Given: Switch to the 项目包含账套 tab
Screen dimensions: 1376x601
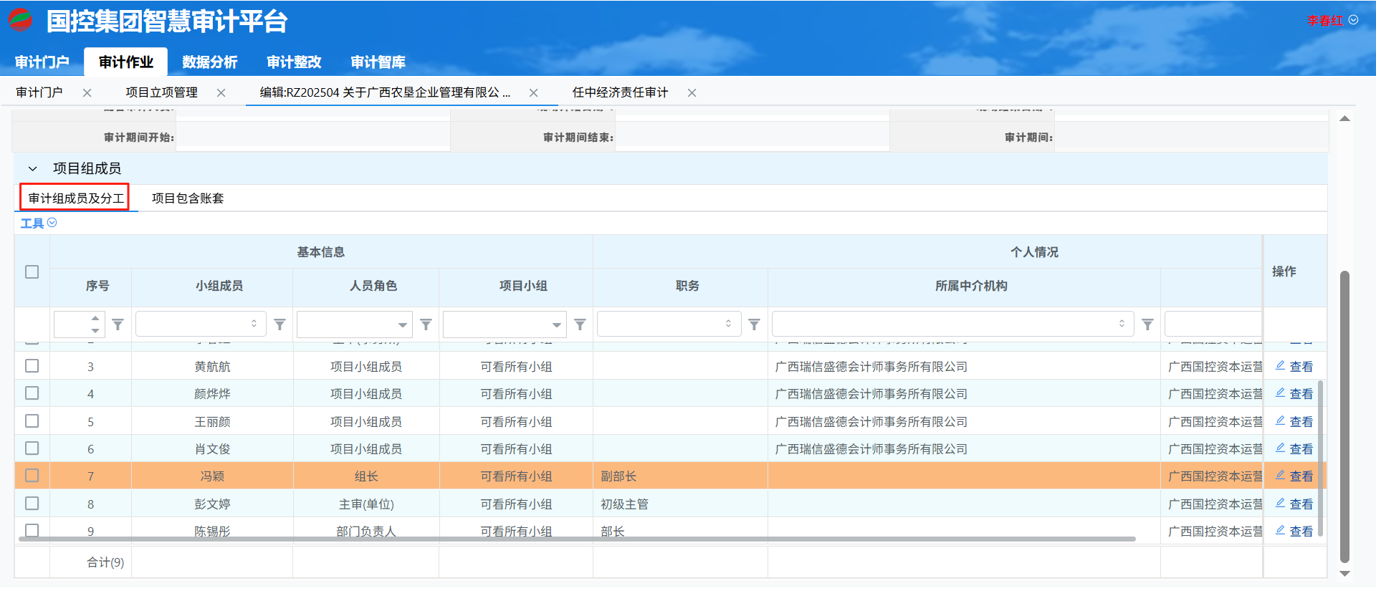Looking at the screenshot, I should pos(188,198).
